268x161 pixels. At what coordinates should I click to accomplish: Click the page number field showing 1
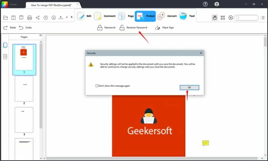(x=61, y=17)
